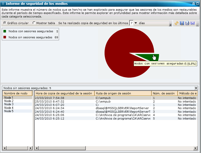Maximize the report window

[198, 4]
